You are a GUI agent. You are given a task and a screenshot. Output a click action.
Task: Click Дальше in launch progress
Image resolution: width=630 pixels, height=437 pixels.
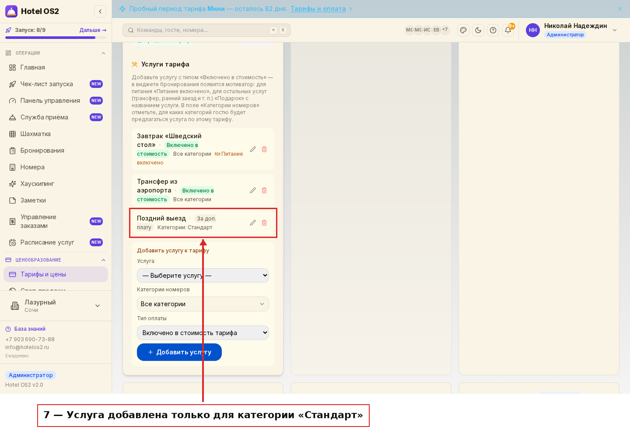pyautogui.click(x=93, y=30)
